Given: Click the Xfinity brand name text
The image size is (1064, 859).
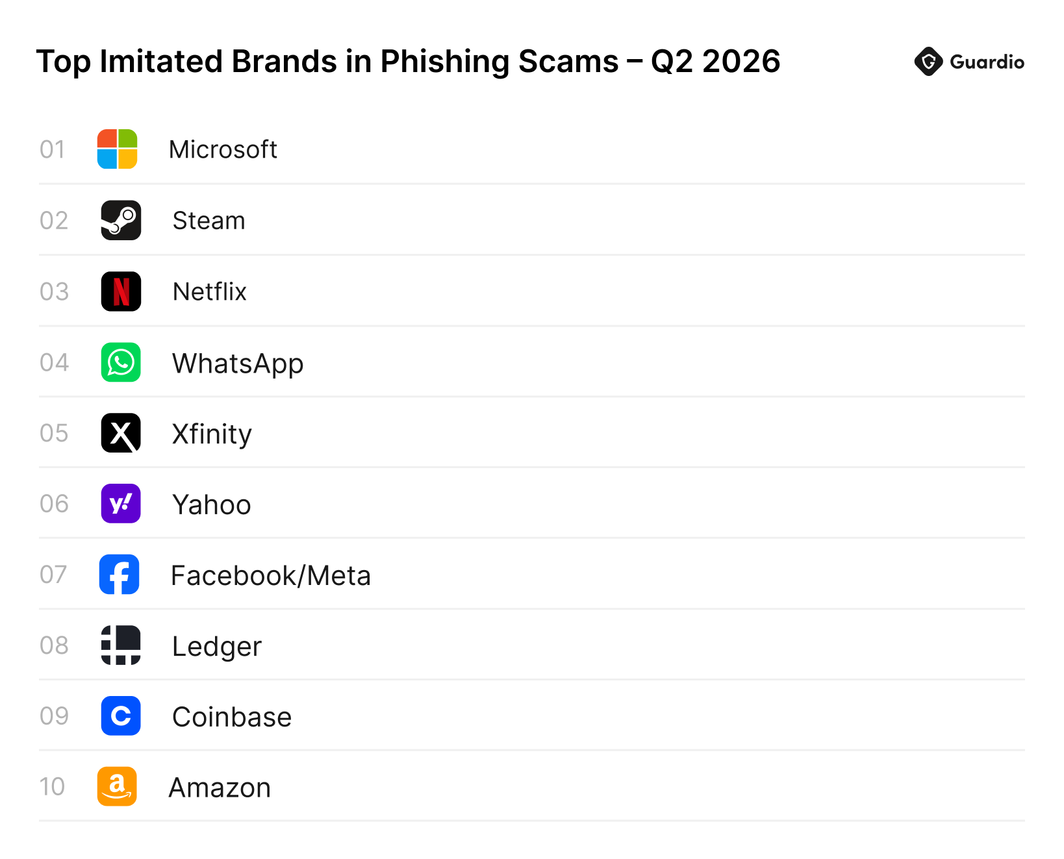Looking at the screenshot, I should [212, 434].
